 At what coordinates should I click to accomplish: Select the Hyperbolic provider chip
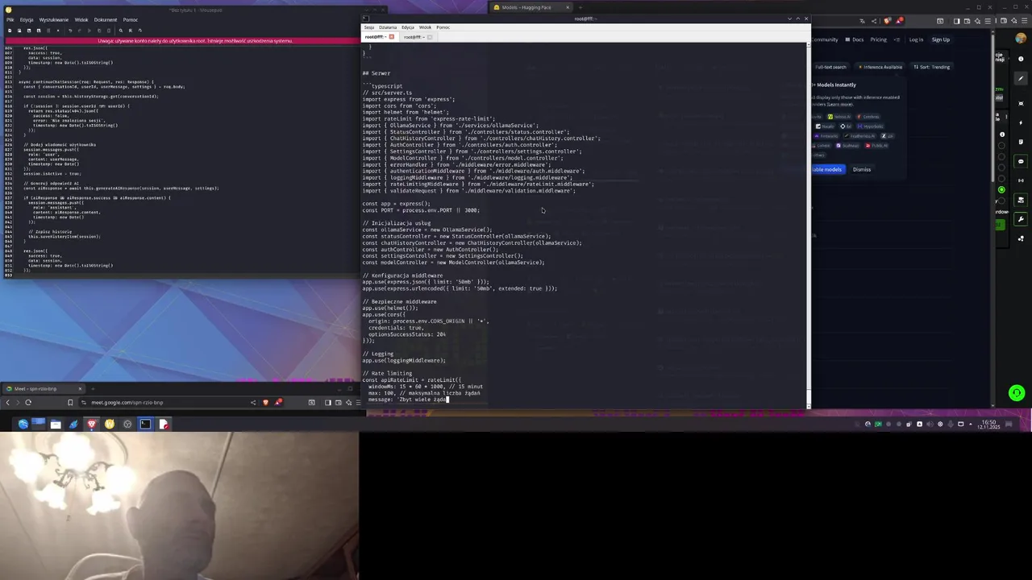pos(872,126)
